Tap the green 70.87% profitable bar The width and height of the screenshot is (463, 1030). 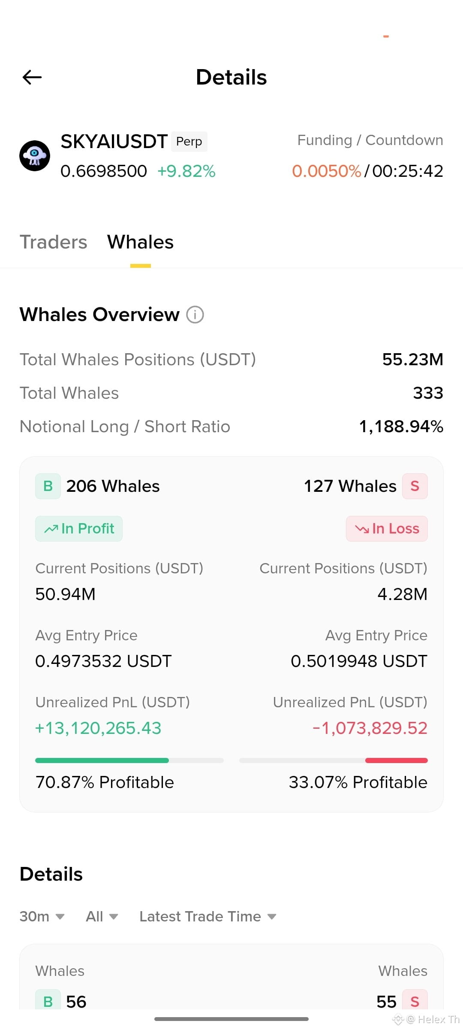point(102,760)
